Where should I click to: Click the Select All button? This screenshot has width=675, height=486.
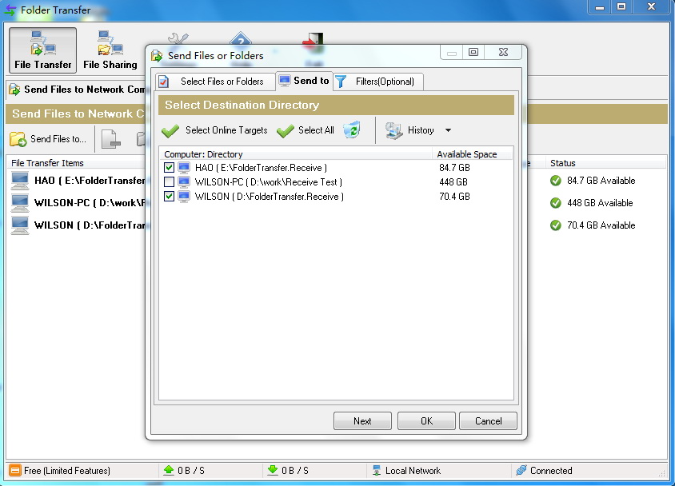[306, 130]
